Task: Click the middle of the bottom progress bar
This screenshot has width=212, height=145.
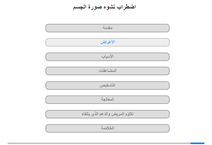Action: coord(106,143)
